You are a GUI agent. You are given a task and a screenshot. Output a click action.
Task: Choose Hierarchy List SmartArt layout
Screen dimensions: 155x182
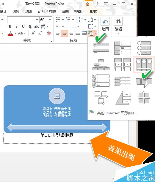[x=123, y=64]
